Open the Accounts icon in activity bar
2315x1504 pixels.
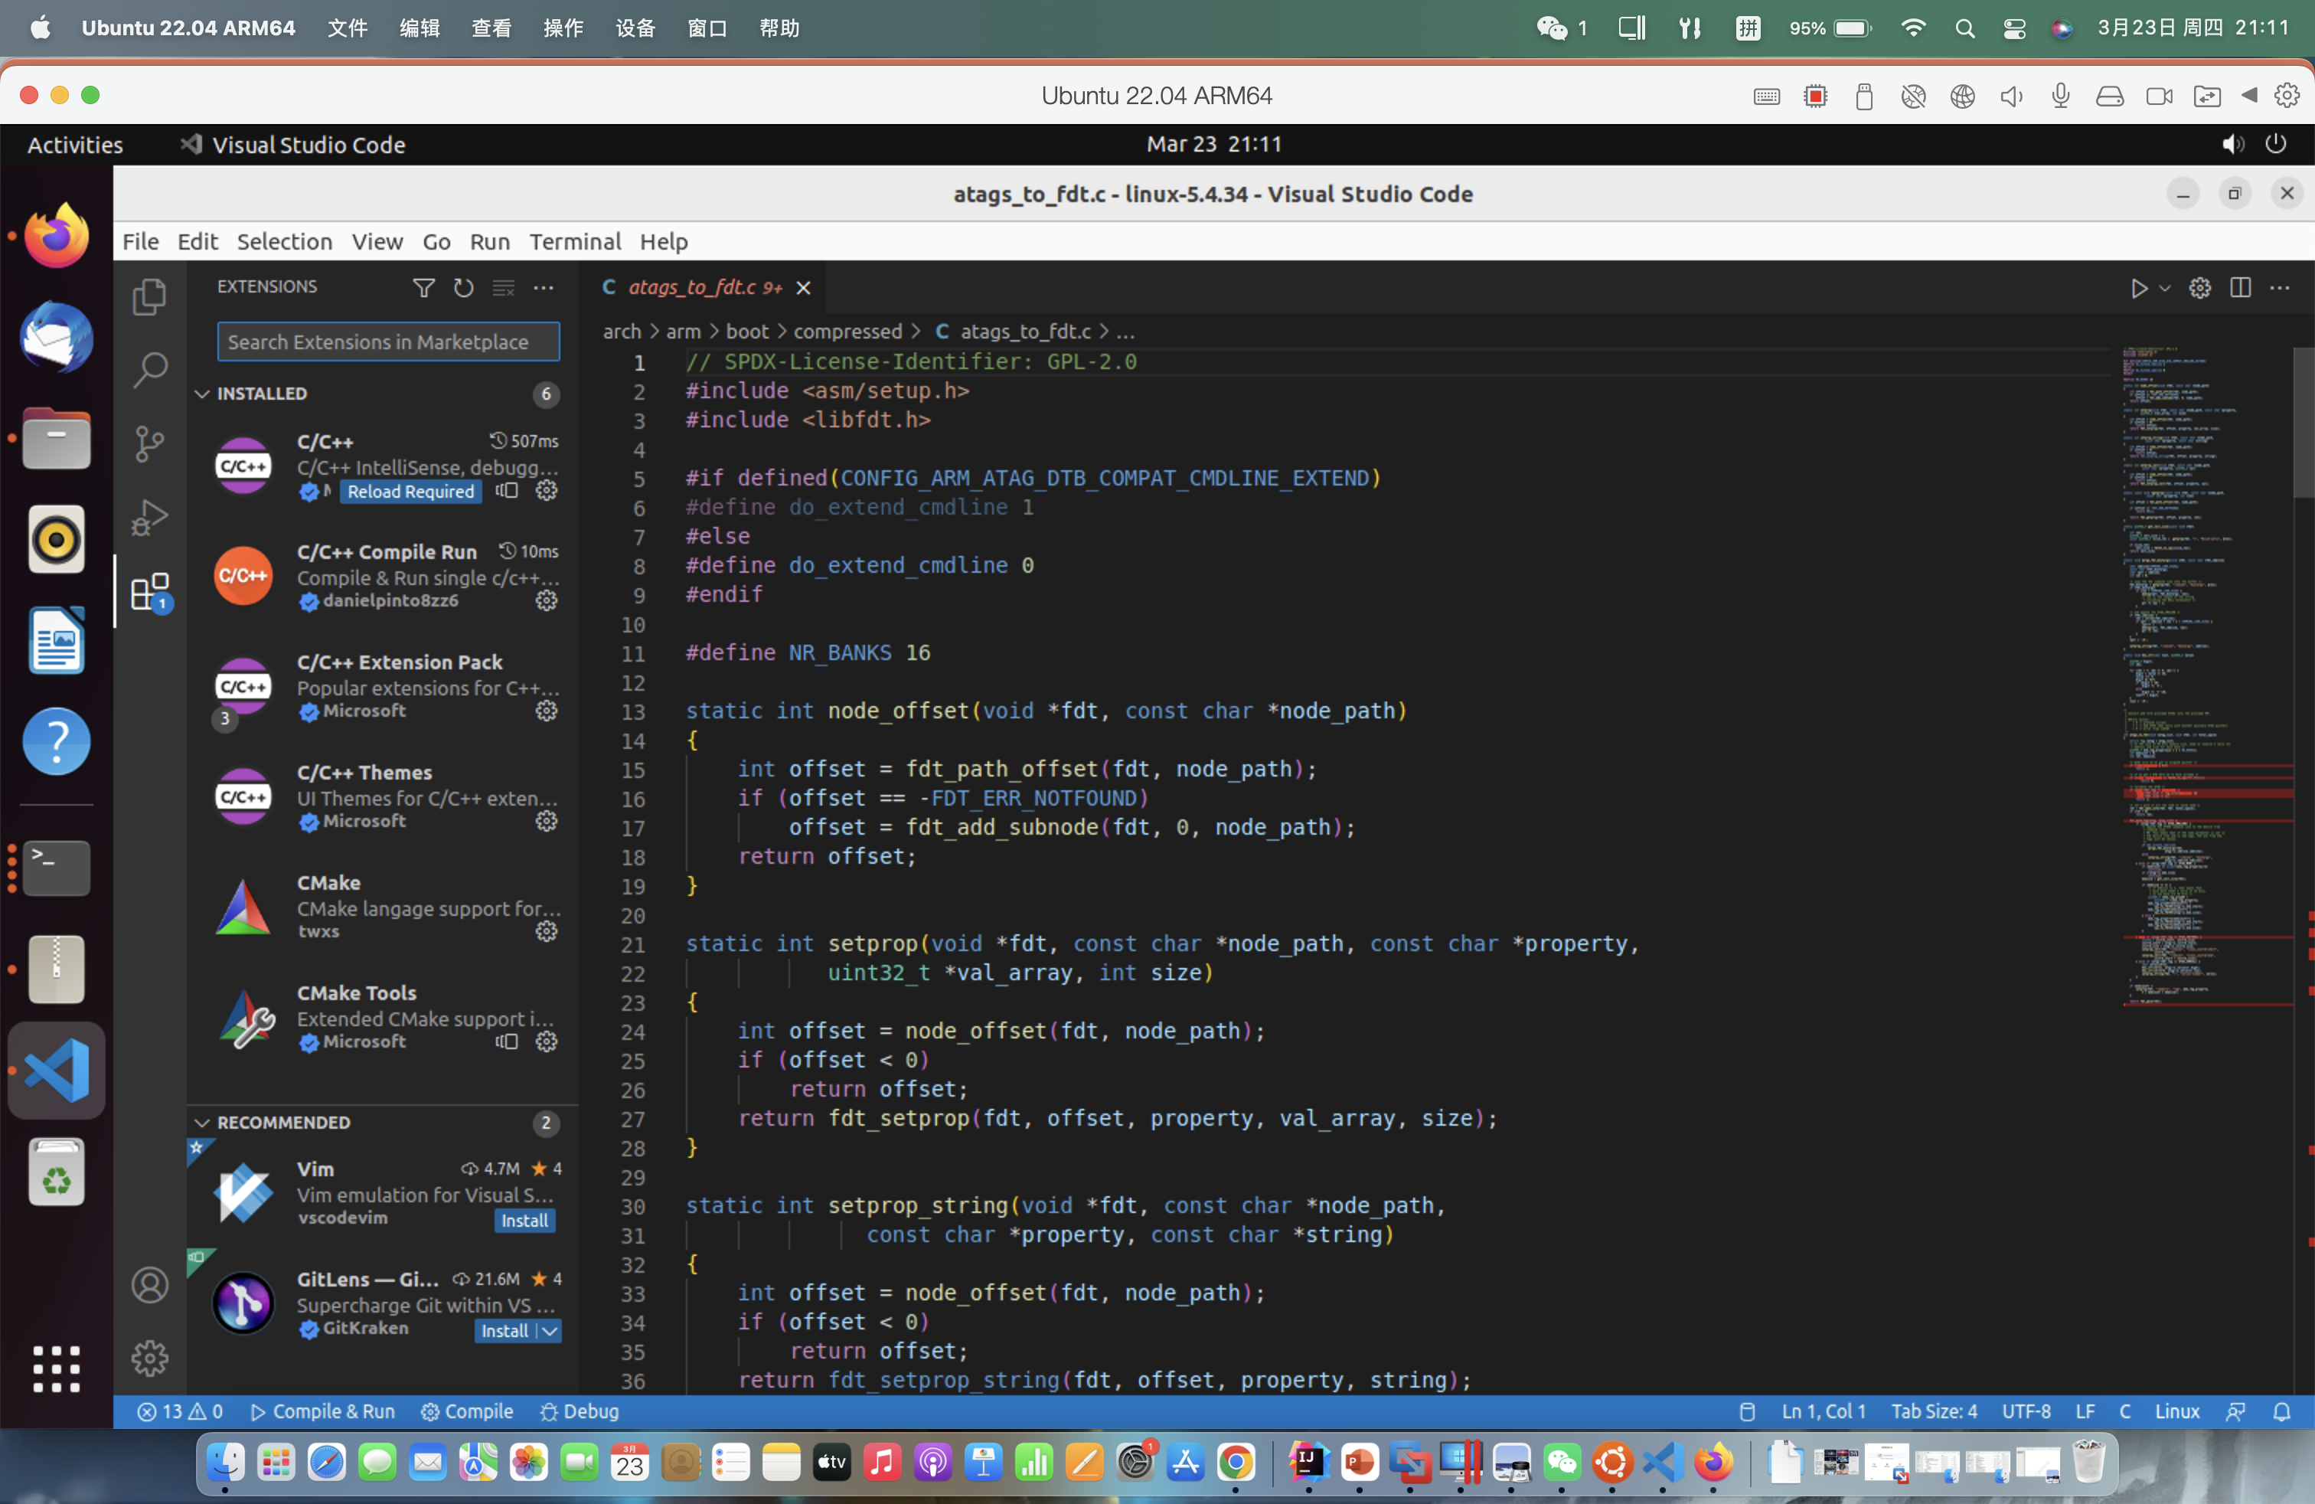click(149, 1285)
